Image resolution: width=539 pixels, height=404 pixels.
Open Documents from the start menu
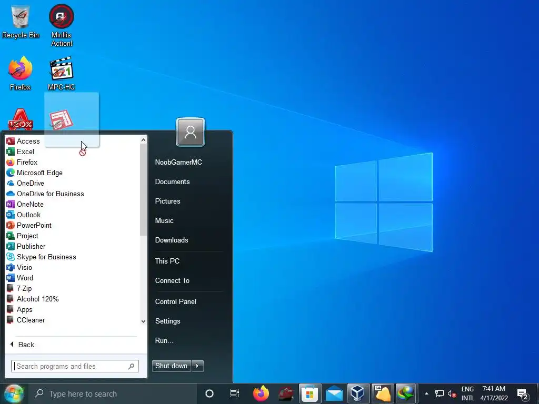[172, 181]
